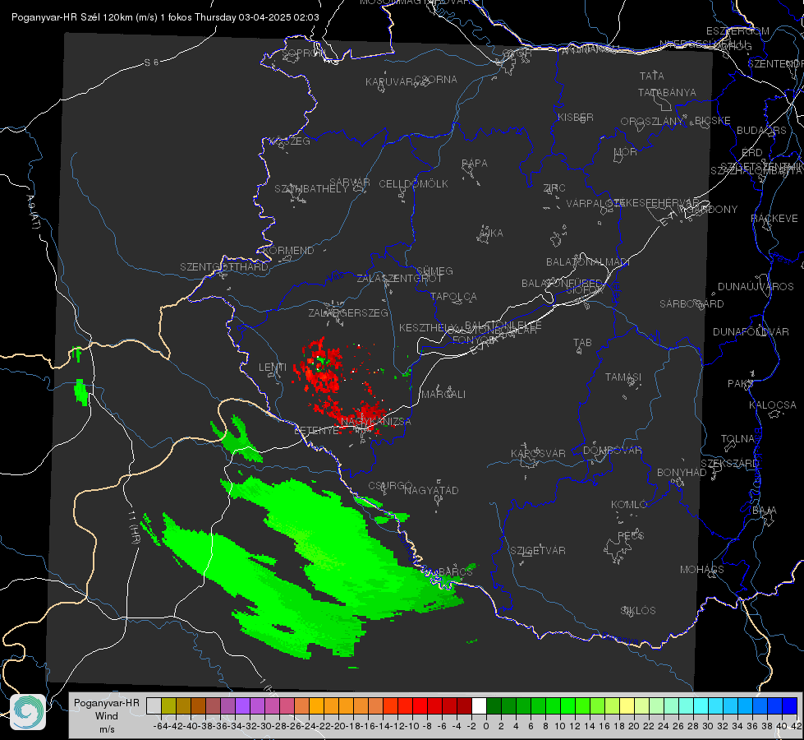Pick the olive swatch between -64 and -42
The image size is (804, 740).
pyautogui.click(x=168, y=705)
